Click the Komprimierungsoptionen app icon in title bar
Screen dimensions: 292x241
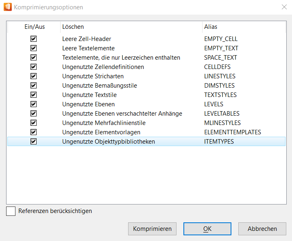click(x=8, y=7)
